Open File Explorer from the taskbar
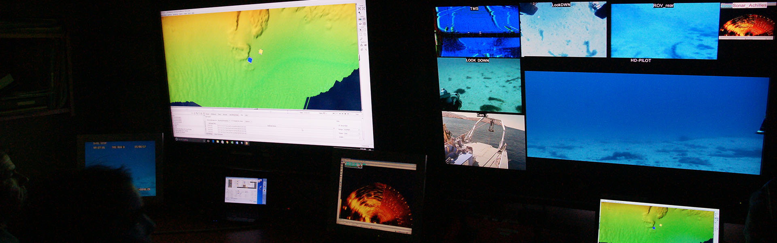The height and width of the screenshot is (243, 777). [218, 142]
